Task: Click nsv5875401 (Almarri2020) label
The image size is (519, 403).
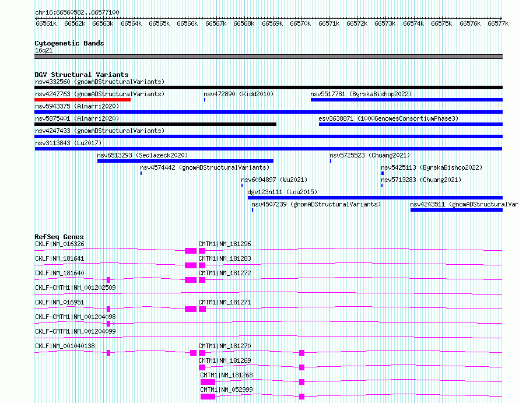Action: click(x=77, y=118)
